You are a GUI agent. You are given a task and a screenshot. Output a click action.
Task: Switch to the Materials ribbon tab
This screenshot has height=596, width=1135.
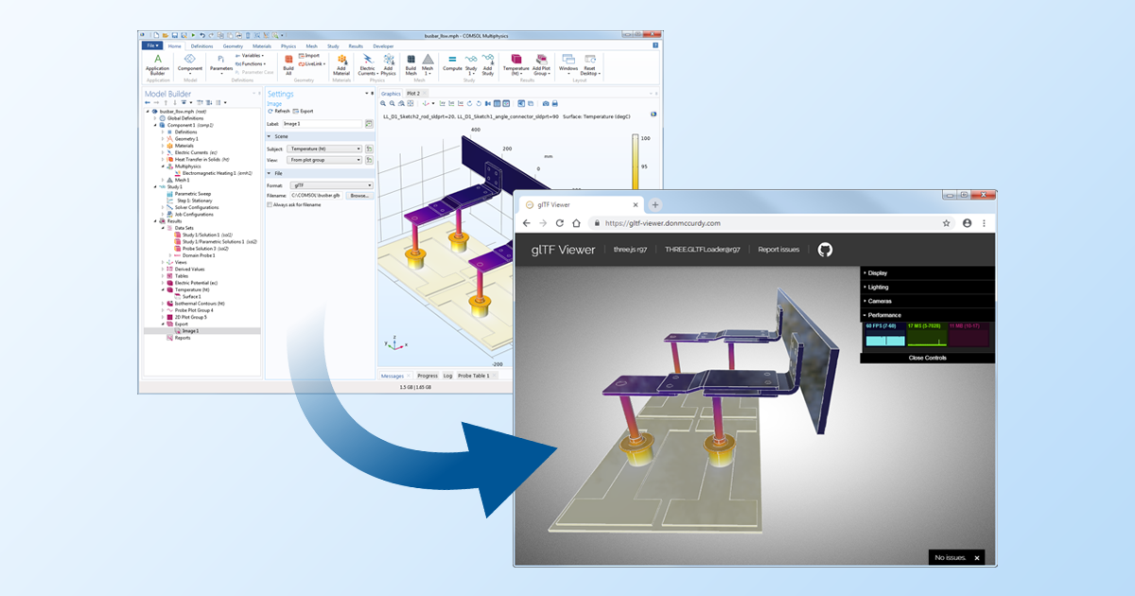point(262,45)
